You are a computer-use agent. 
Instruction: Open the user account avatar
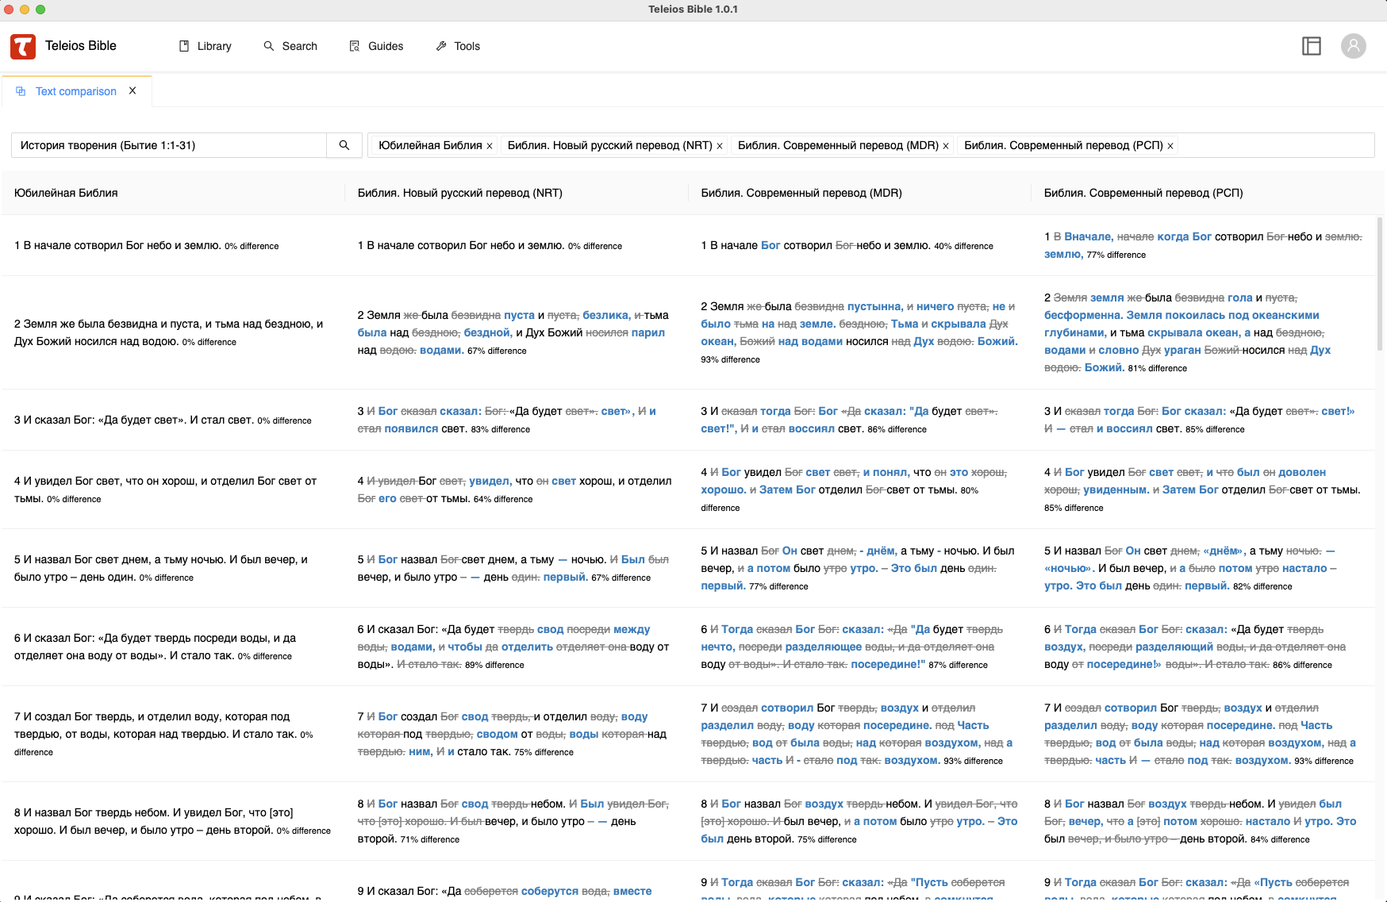click(1354, 46)
